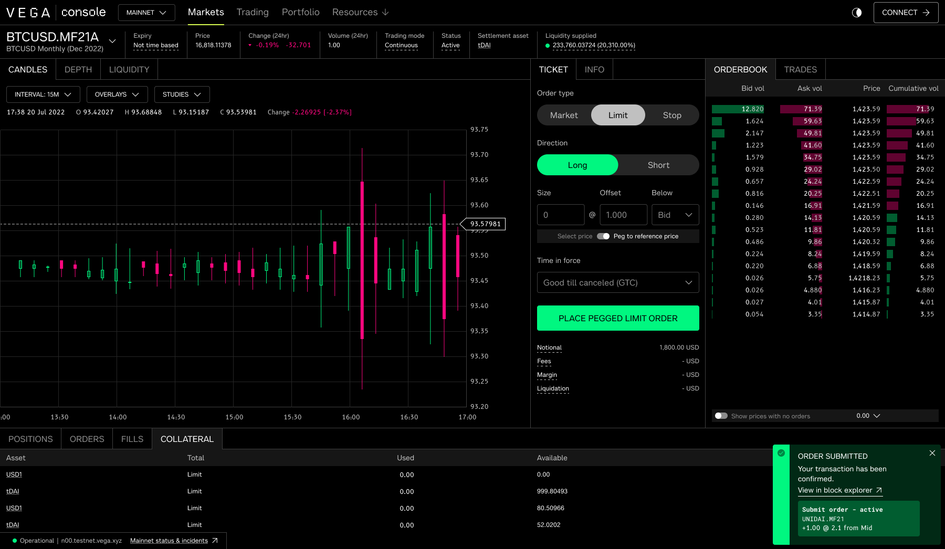Switch to the CANDLES tab
Viewport: 945px width, 549px height.
[28, 69]
